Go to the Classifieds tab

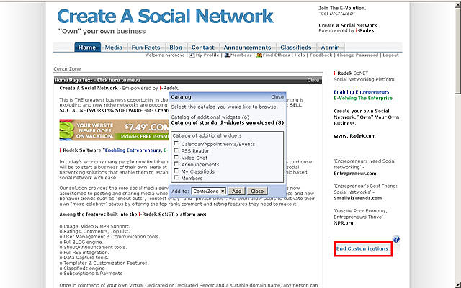click(x=297, y=48)
